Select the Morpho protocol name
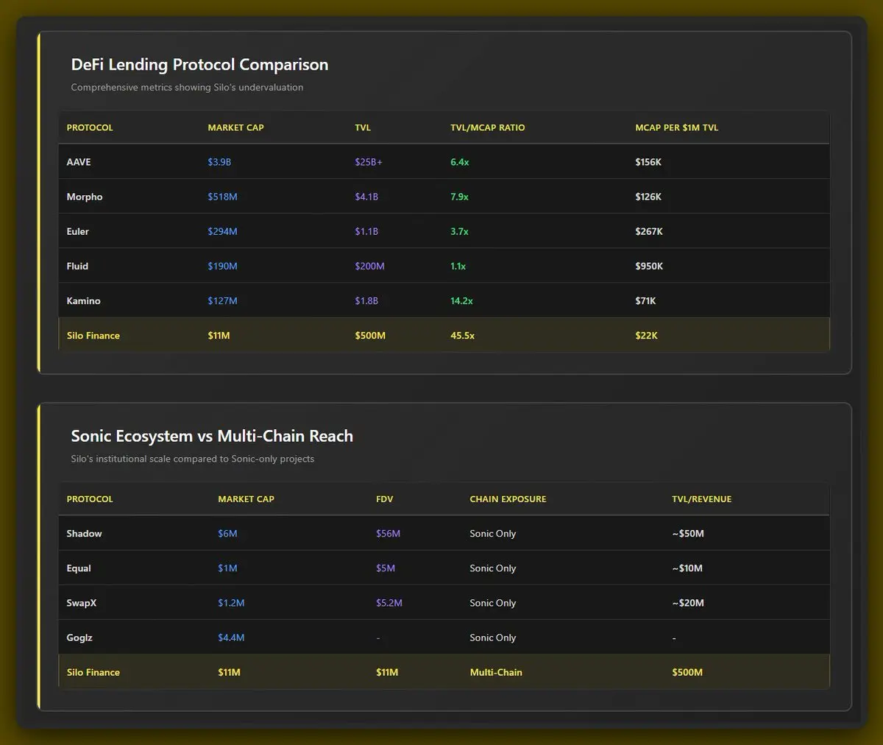The width and height of the screenshot is (883, 745). (x=85, y=197)
